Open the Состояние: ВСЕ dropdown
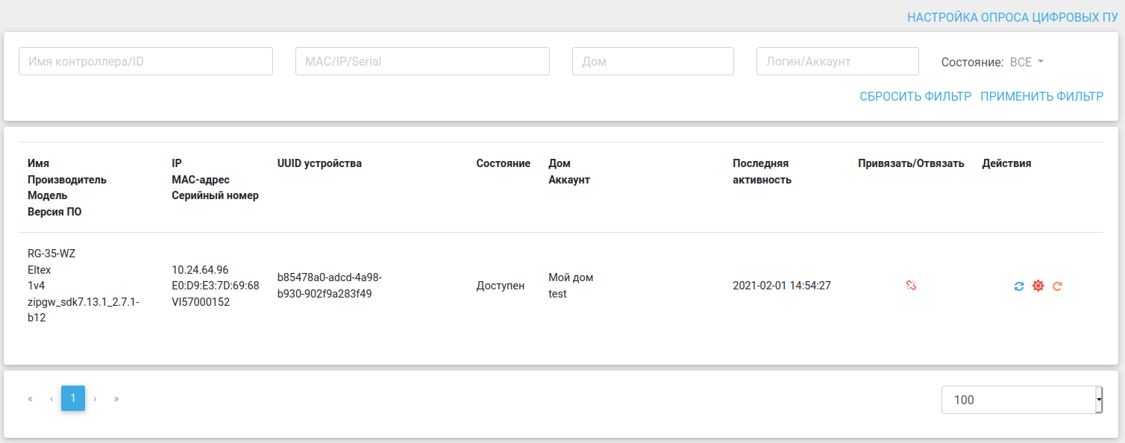 [x=1026, y=63]
